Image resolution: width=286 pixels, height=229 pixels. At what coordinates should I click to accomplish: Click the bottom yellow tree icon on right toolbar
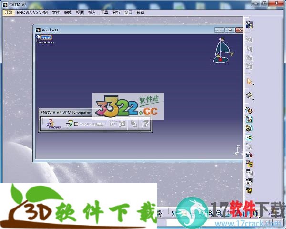249,190
